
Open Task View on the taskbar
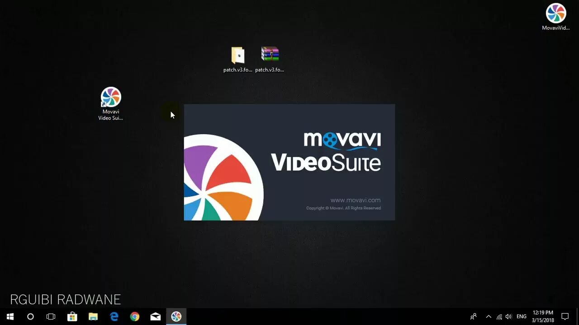[51, 316]
